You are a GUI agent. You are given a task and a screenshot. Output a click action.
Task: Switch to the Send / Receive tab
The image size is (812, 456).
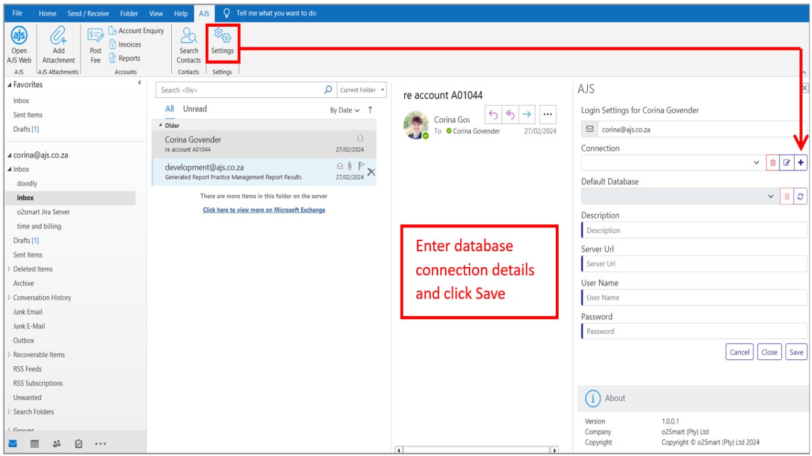click(x=88, y=13)
